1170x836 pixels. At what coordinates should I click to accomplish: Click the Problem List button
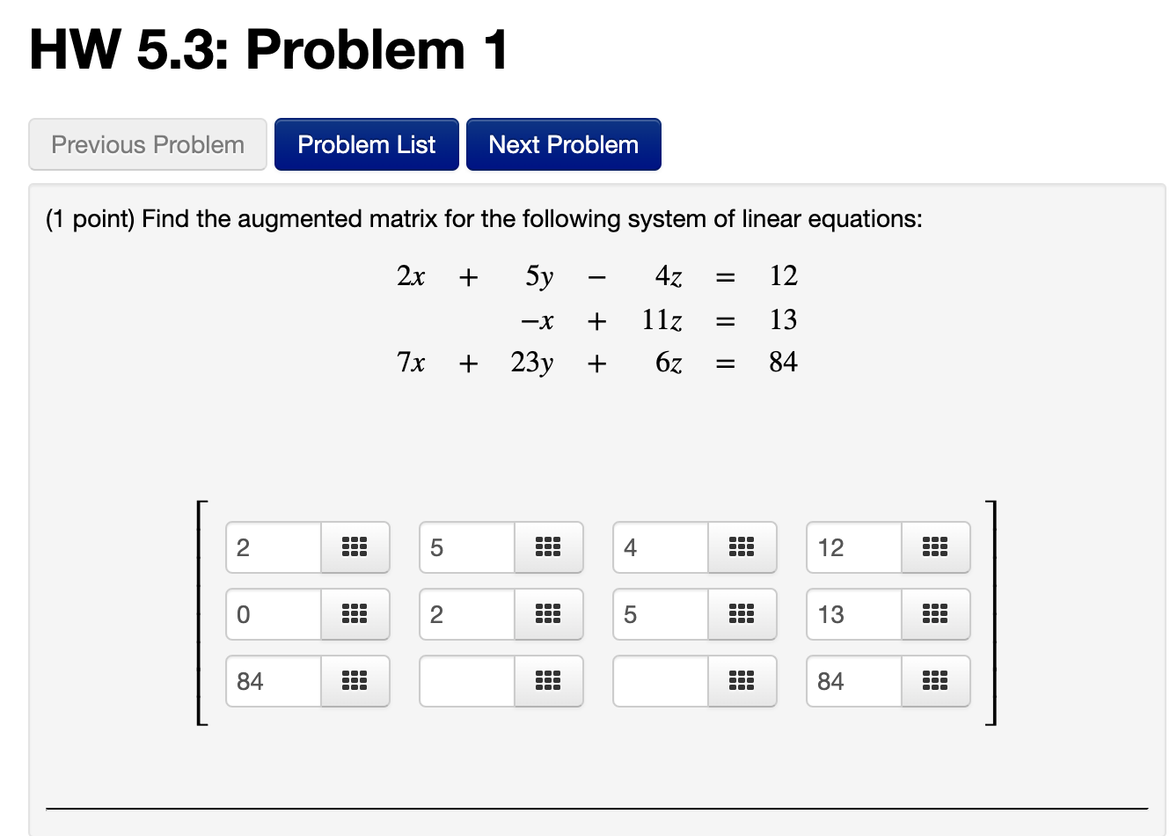[x=366, y=143]
